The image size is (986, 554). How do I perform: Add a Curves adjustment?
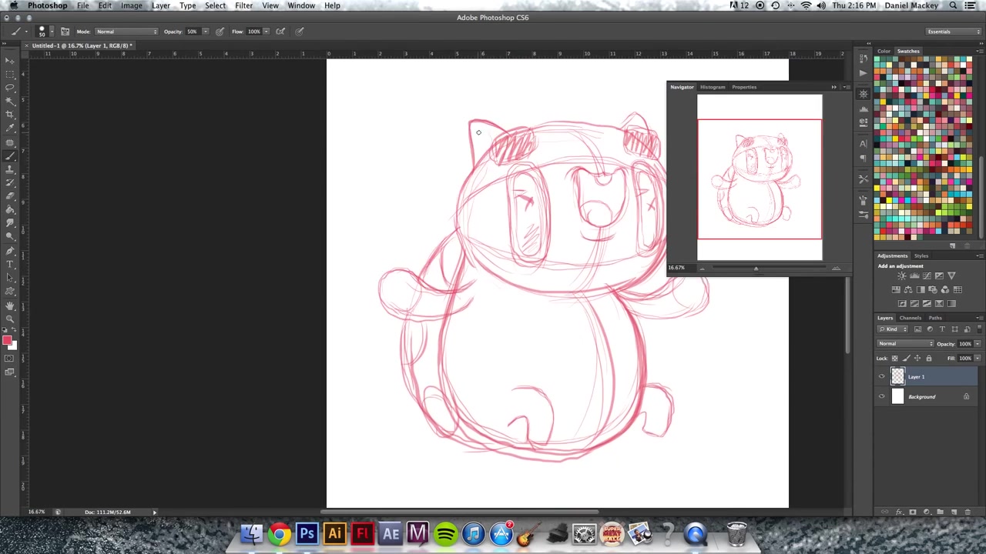coord(927,275)
